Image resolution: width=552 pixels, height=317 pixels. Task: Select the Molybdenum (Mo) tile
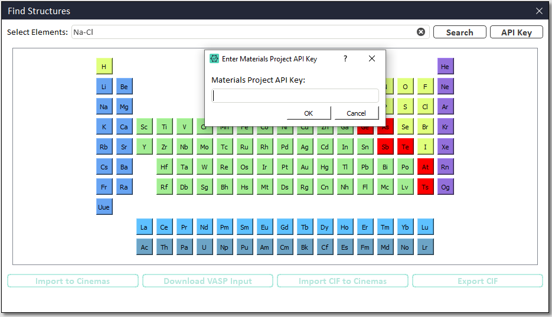pos(204,146)
